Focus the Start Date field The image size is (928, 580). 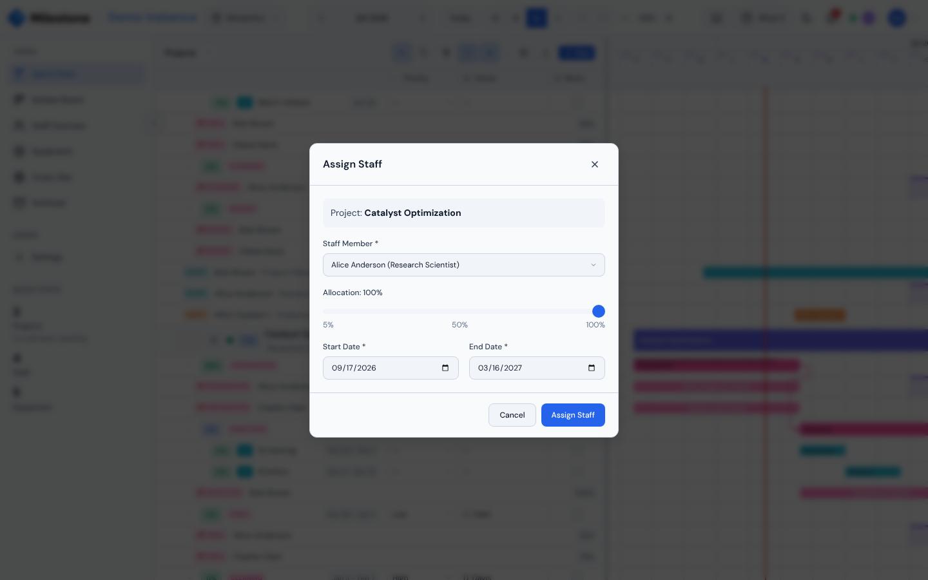coord(391,368)
